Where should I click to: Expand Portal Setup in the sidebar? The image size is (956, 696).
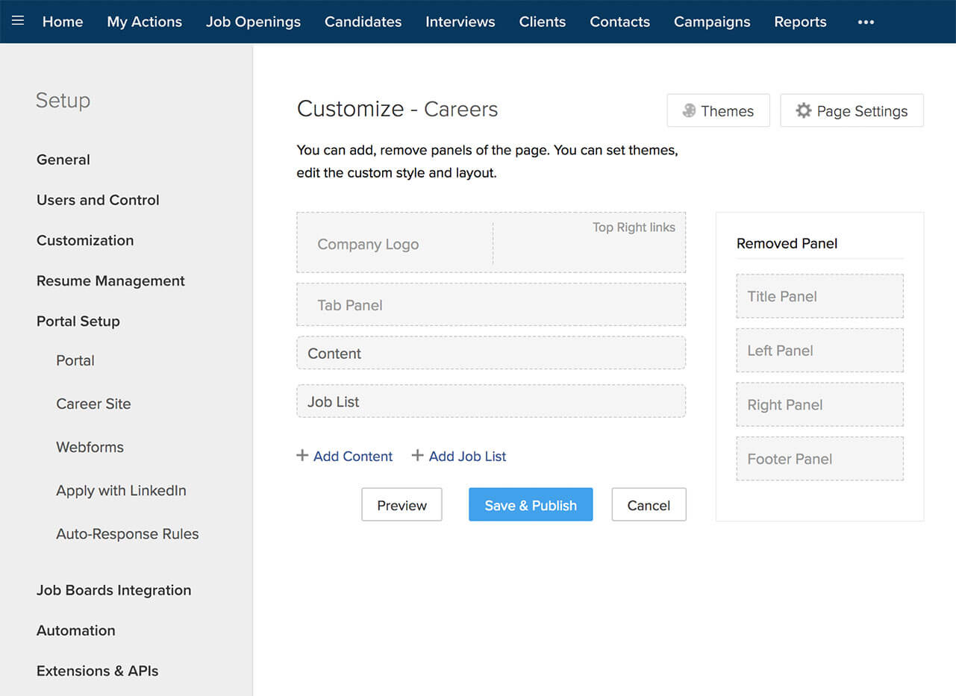(x=78, y=322)
